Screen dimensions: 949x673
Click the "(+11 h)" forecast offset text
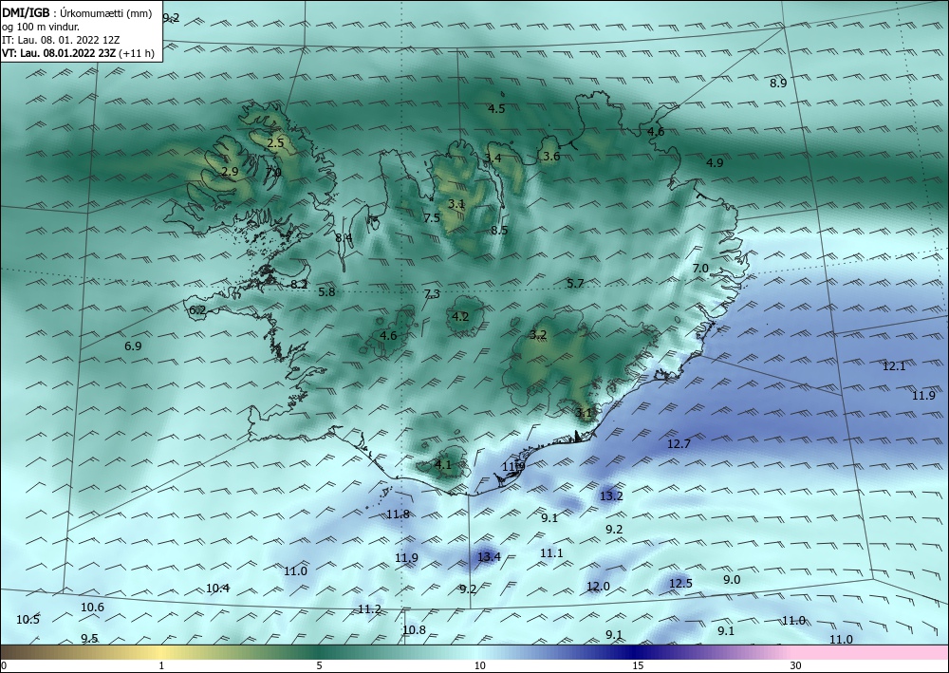click(x=137, y=53)
